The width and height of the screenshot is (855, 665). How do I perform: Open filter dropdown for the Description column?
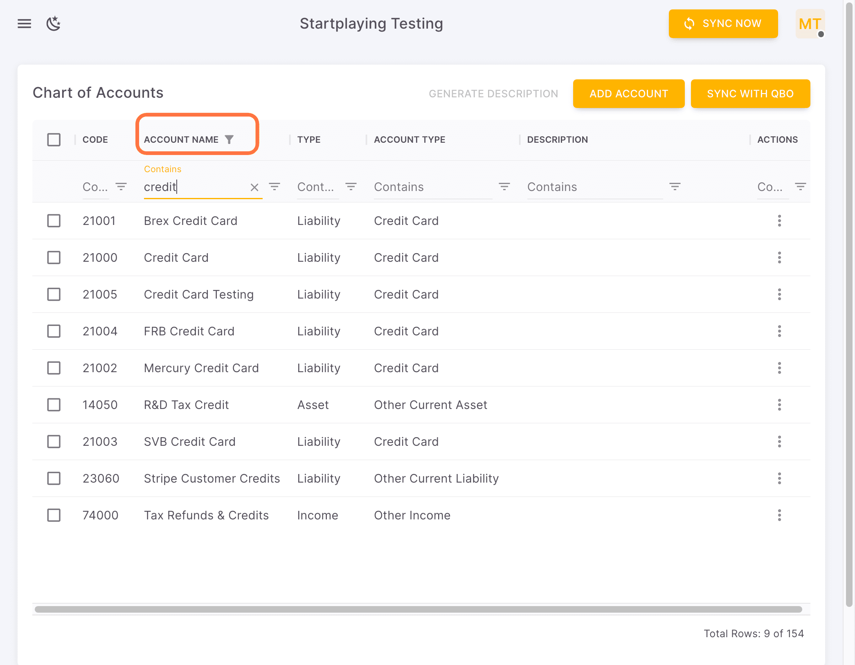(675, 187)
